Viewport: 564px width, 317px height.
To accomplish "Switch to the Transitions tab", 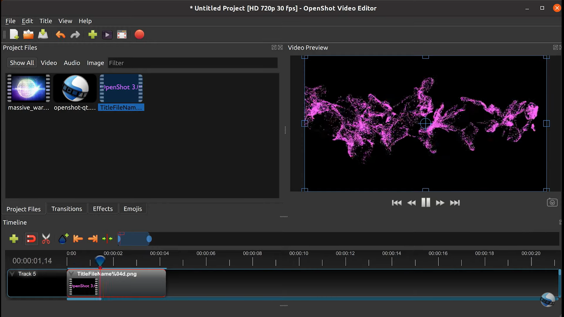I will tap(67, 209).
